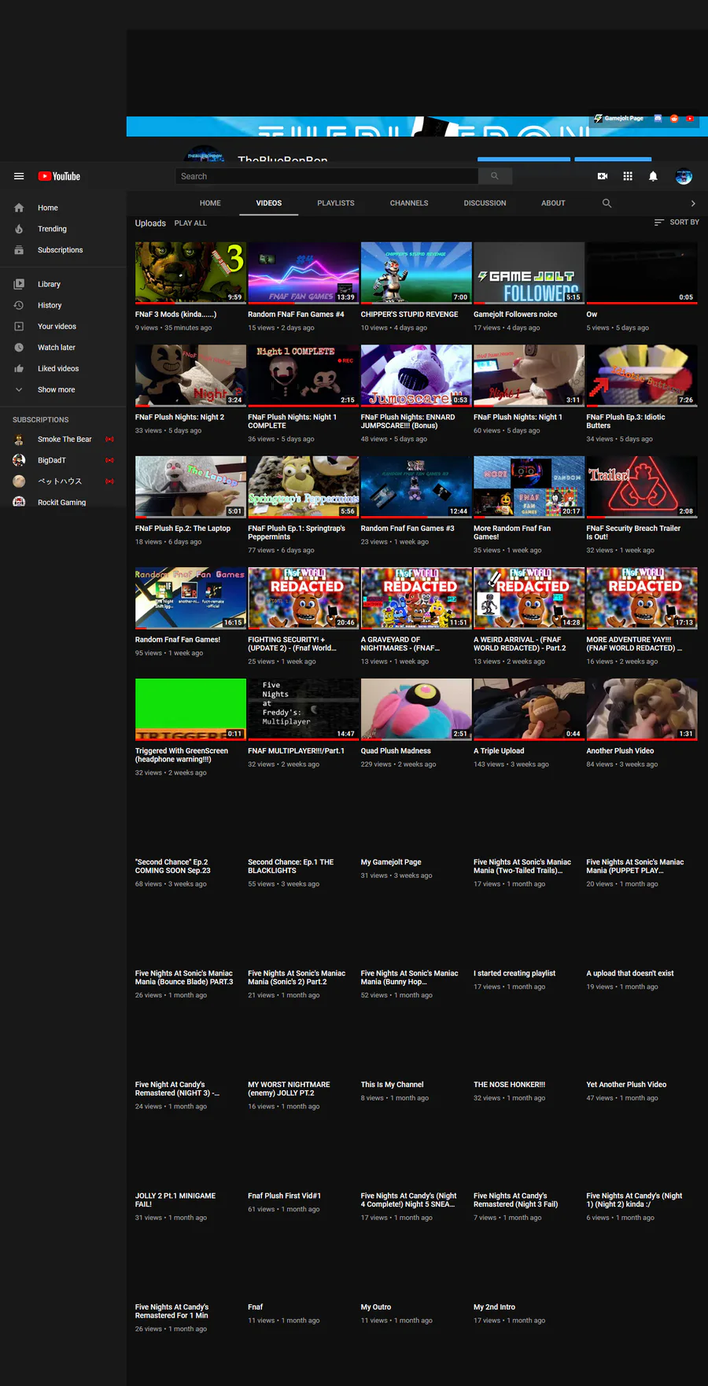The width and height of the screenshot is (708, 1386).
Task: Click the Liked videos thumbs-up icon
Action: 19,368
